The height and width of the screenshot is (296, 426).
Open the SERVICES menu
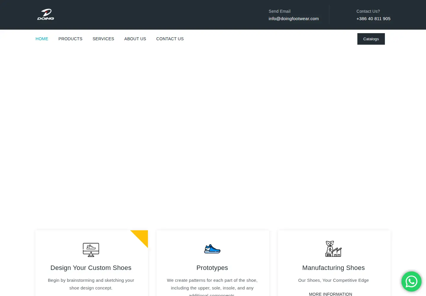tap(103, 39)
